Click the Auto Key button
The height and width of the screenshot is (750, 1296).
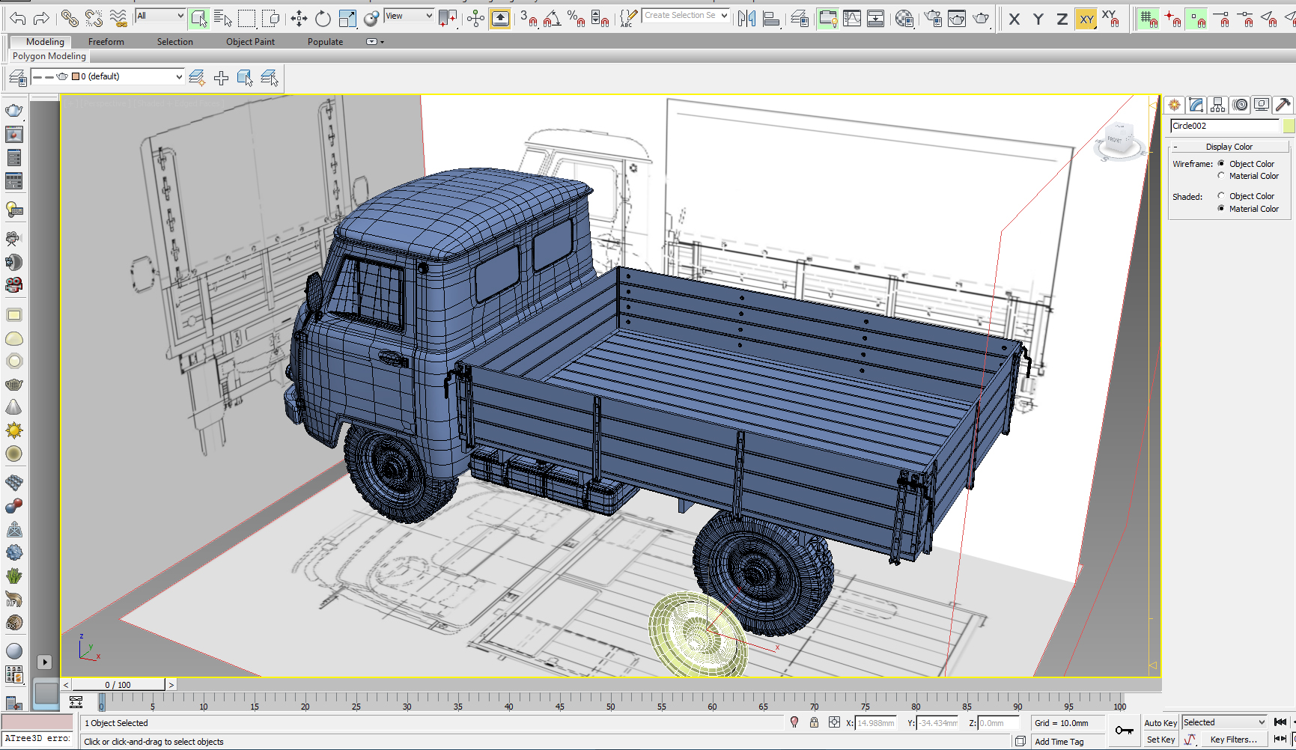click(x=1160, y=723)
